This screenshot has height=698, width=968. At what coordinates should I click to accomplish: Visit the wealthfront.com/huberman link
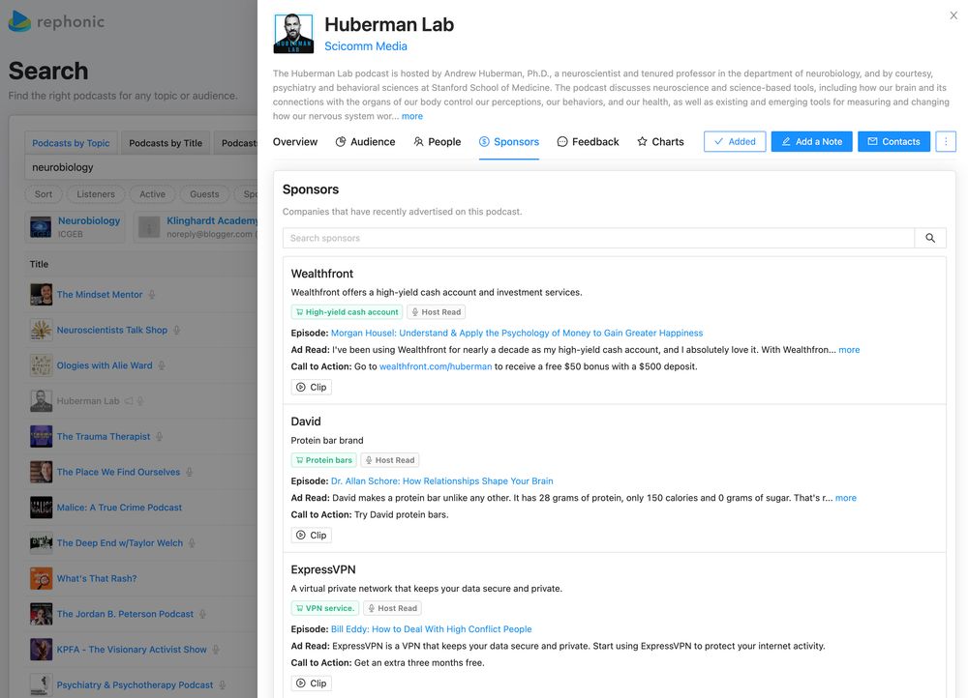(x=436, y=366)
